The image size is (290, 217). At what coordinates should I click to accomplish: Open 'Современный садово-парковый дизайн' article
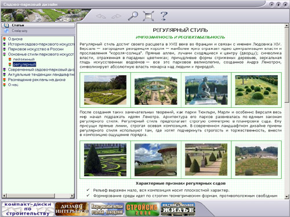tap(41, 69)
